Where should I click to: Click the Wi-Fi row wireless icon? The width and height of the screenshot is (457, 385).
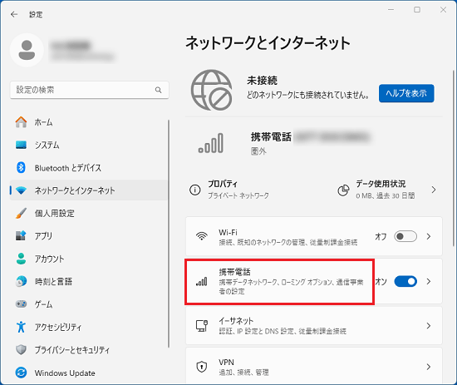tap(202, 236)
